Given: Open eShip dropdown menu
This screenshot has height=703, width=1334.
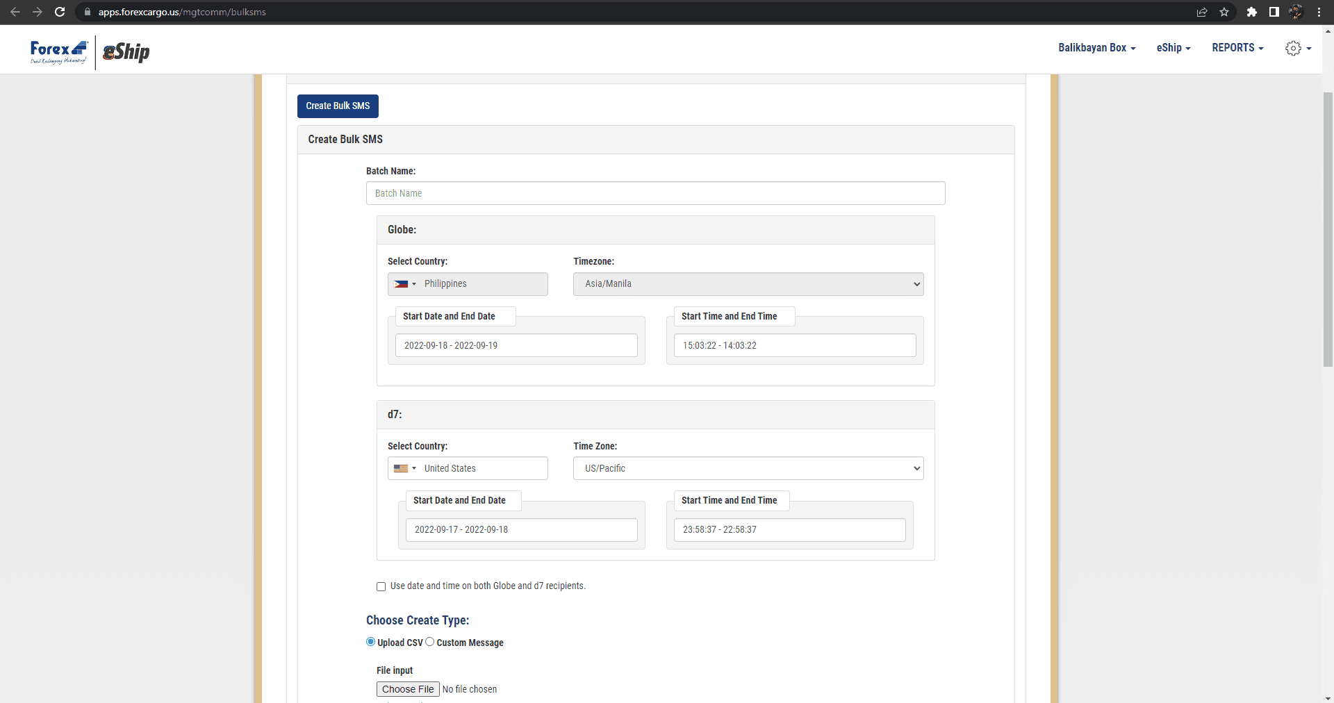Looking at the screenshot, I should pos(1174,48).
